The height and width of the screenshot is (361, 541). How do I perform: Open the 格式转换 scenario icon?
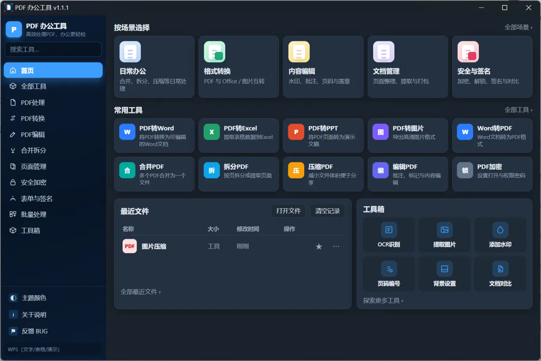coord(215,52)
